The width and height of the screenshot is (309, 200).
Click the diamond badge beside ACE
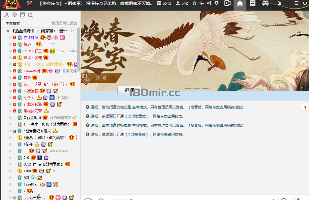click(x=33, y=178)
